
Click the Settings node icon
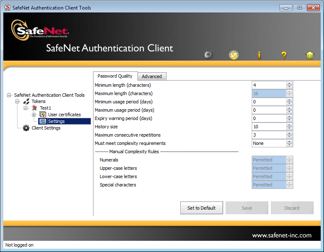pos(42,121)
